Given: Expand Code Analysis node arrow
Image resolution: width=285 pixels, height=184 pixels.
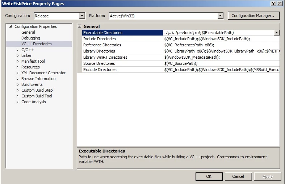Looking at the screenshot, I should click(x=17, y=102).
